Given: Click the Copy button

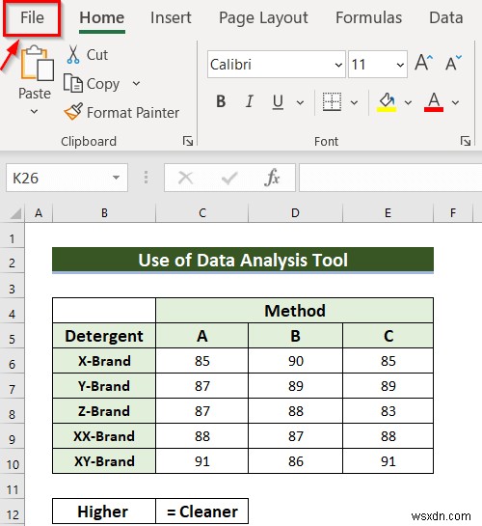Looking at the screenshot, I should [92, 84].
